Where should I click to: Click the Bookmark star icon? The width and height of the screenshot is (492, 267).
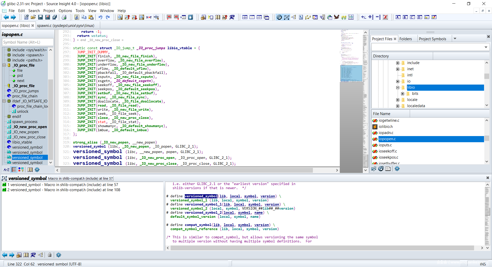pos(191,17)
